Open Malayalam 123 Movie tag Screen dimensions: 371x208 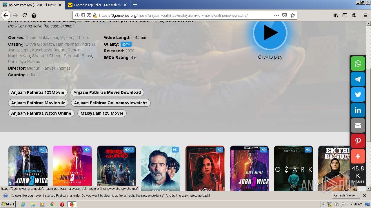102,113
